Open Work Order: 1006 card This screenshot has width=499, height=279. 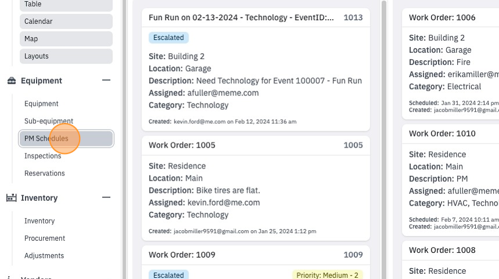click(x=451, y=64)
